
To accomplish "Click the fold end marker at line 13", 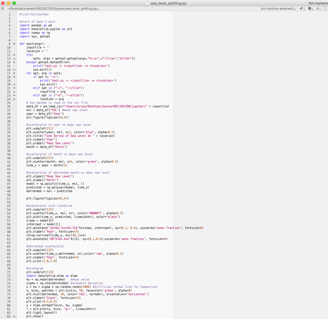I will pos(14,59).
